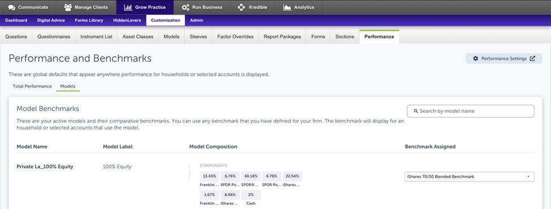Screen dimensions: 551x209
Task: Switch to the Forms tab
Action: pyautogui.click(x=318, y=37)
